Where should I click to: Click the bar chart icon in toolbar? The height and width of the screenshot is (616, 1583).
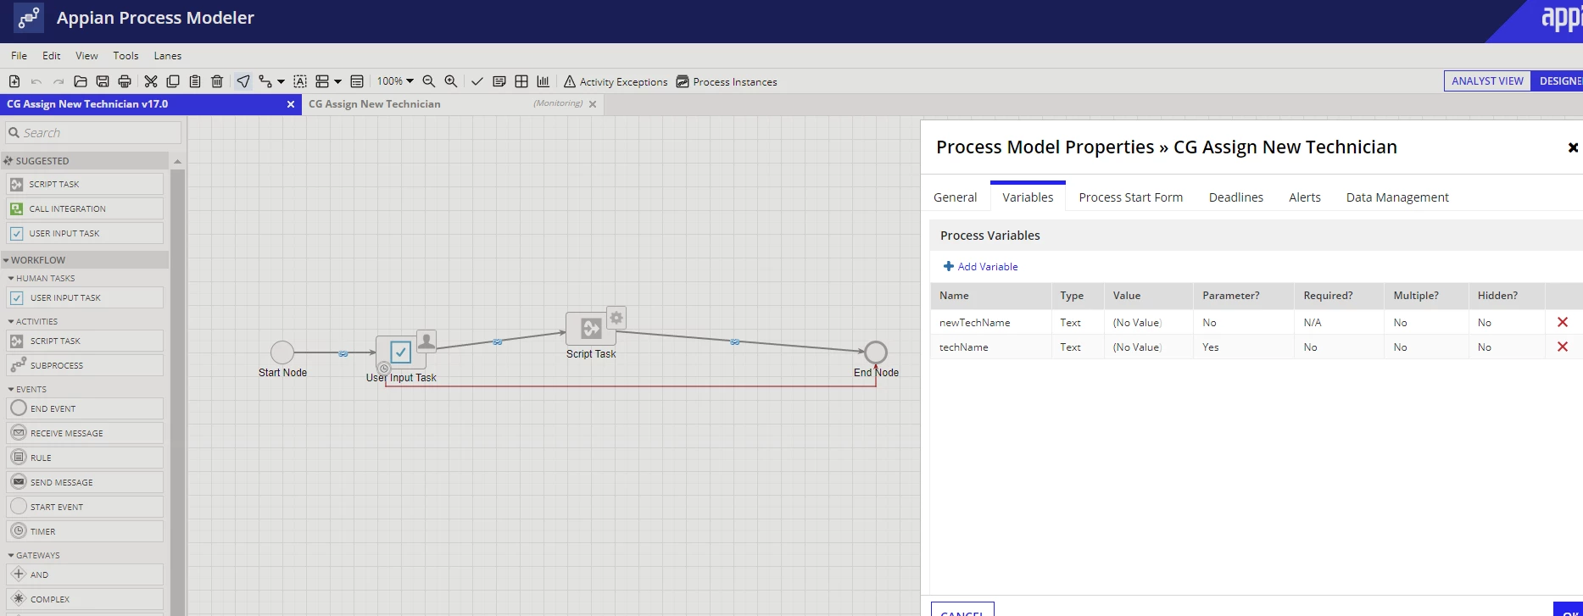pyautogui.click(x=543, y=81)
